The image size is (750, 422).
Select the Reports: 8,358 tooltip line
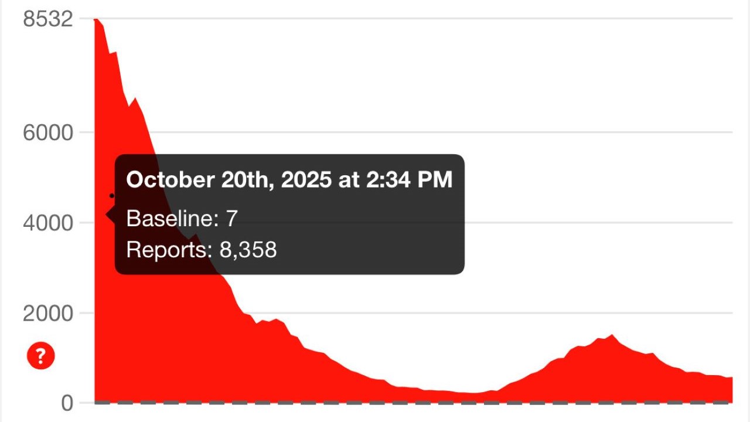pos(201,250)
